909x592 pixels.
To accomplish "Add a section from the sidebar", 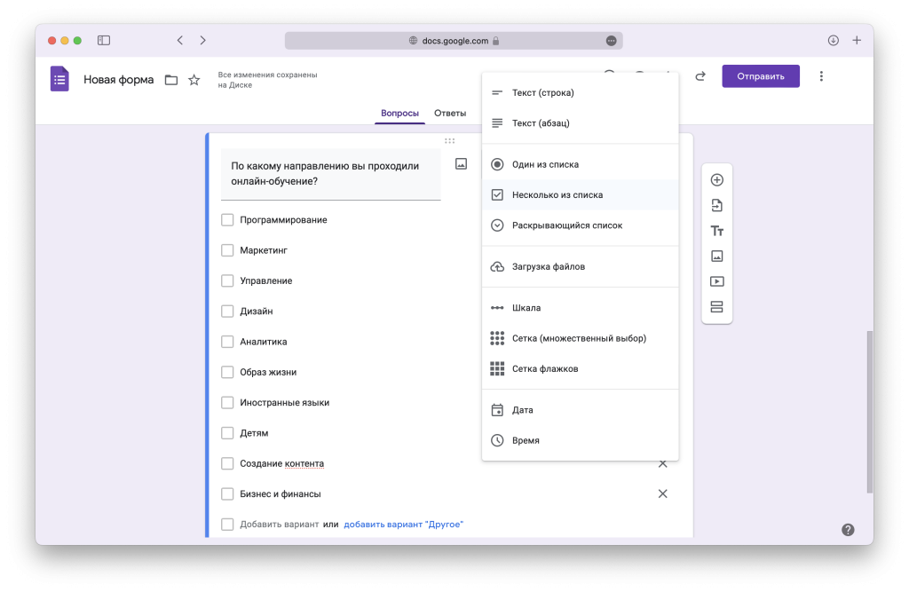I will tap(717, 307).
